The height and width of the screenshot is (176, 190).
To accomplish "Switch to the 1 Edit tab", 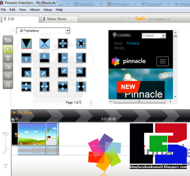I will tap(21, 19).
